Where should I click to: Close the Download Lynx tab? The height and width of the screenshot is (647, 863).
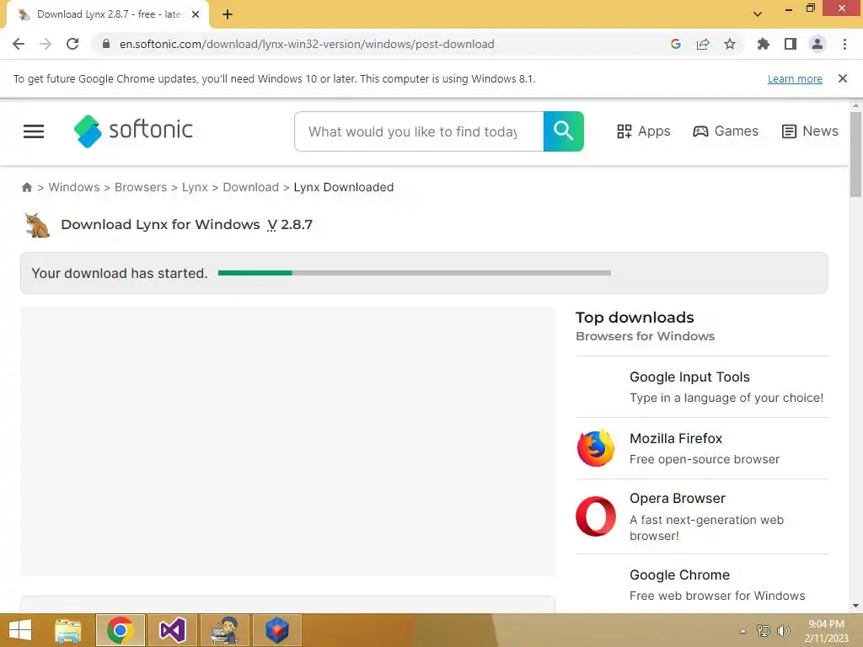point(196,14)
